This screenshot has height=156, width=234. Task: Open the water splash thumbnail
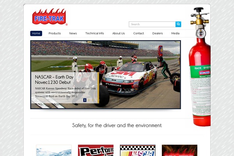[54, 150]
